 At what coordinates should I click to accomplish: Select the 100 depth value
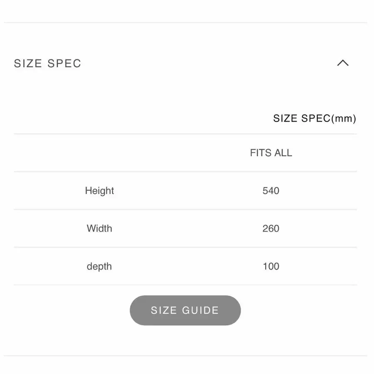(x=271, y=266)
